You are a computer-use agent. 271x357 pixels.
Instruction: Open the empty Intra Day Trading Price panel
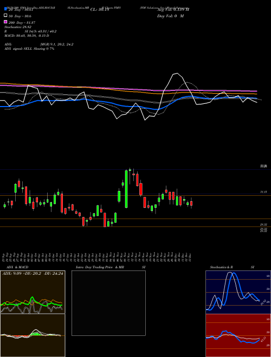pyautogui.click(x=108, y=303)
